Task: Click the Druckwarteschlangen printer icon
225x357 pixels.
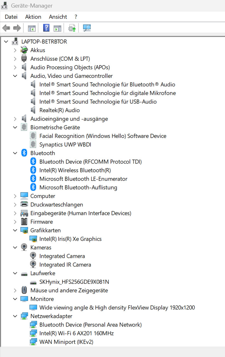Action: (24, 204)
